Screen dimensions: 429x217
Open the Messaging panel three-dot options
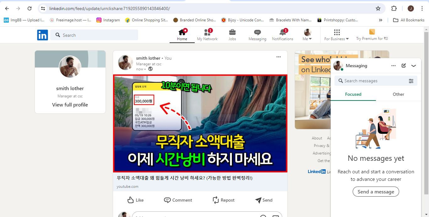click(x=394, y=66)
